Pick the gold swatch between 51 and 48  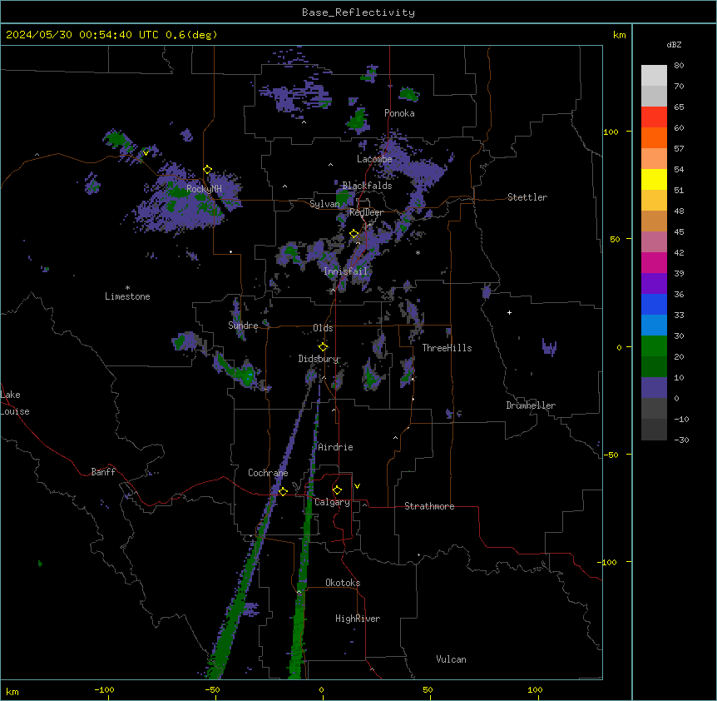click(x=654, y=201)
